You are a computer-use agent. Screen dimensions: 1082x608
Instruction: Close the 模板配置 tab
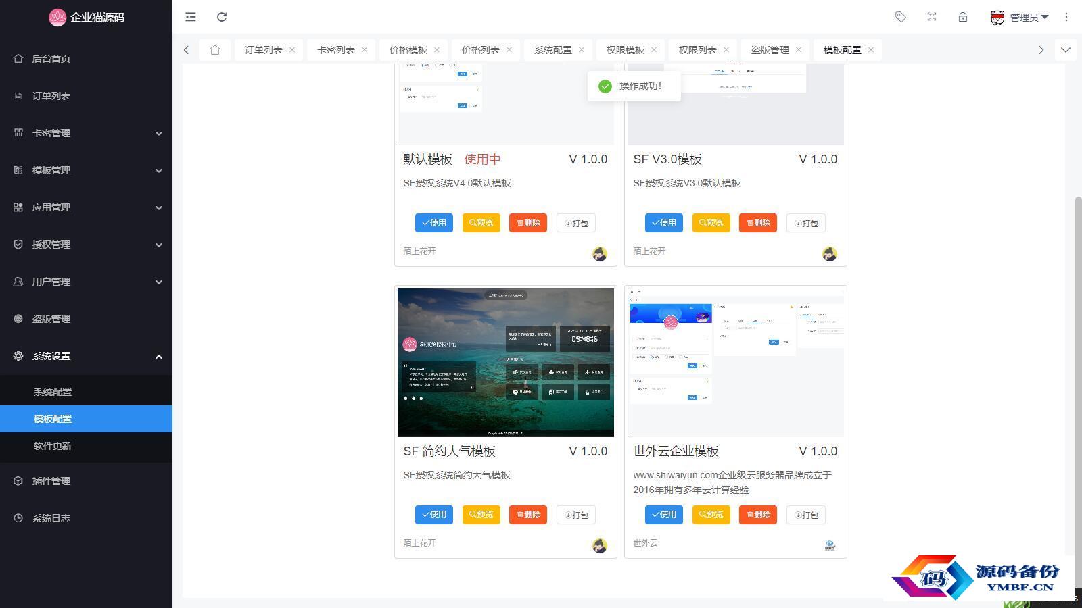pos(871,49)
